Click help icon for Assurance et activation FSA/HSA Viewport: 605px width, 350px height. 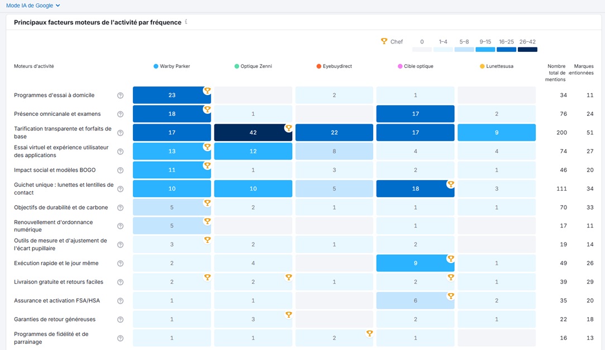point(120,301)
